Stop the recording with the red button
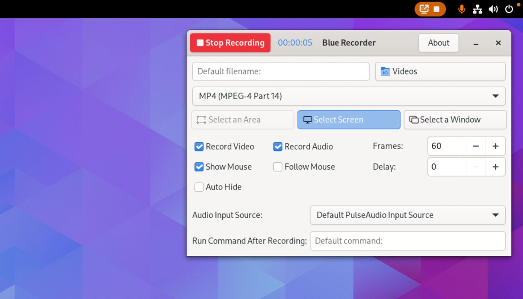This screenshot has height=299, width=523. (x=230, y=43)
